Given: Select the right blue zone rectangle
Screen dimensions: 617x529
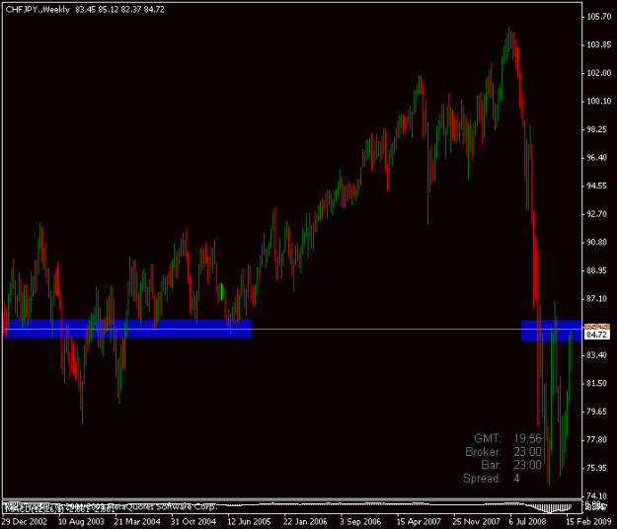Looking at the screenshot, I should [x=551, y=330].
